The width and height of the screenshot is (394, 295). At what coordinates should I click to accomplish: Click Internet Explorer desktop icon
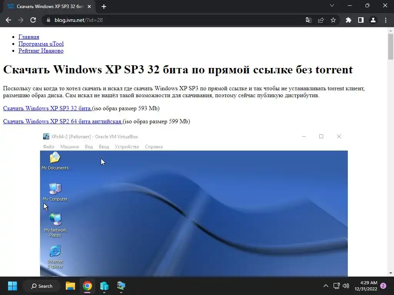[55, 257]
